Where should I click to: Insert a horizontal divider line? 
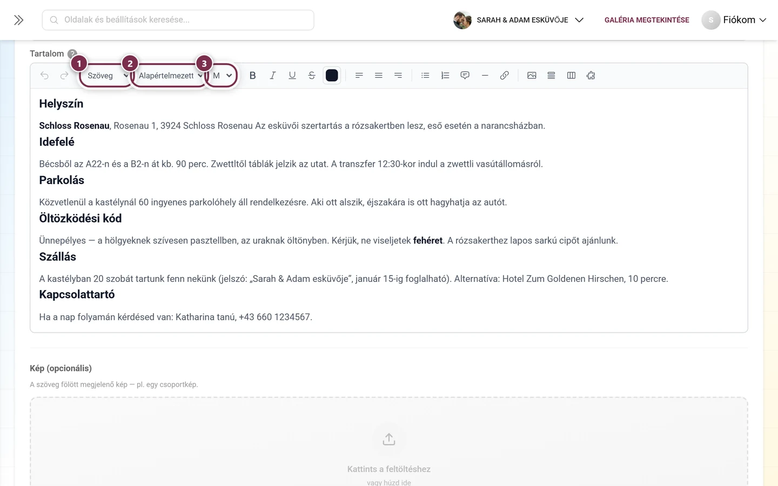(x=485, y=76)
